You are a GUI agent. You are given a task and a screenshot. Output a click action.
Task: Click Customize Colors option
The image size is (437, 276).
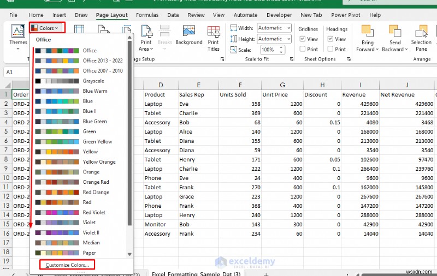click(x=67, y=265)
